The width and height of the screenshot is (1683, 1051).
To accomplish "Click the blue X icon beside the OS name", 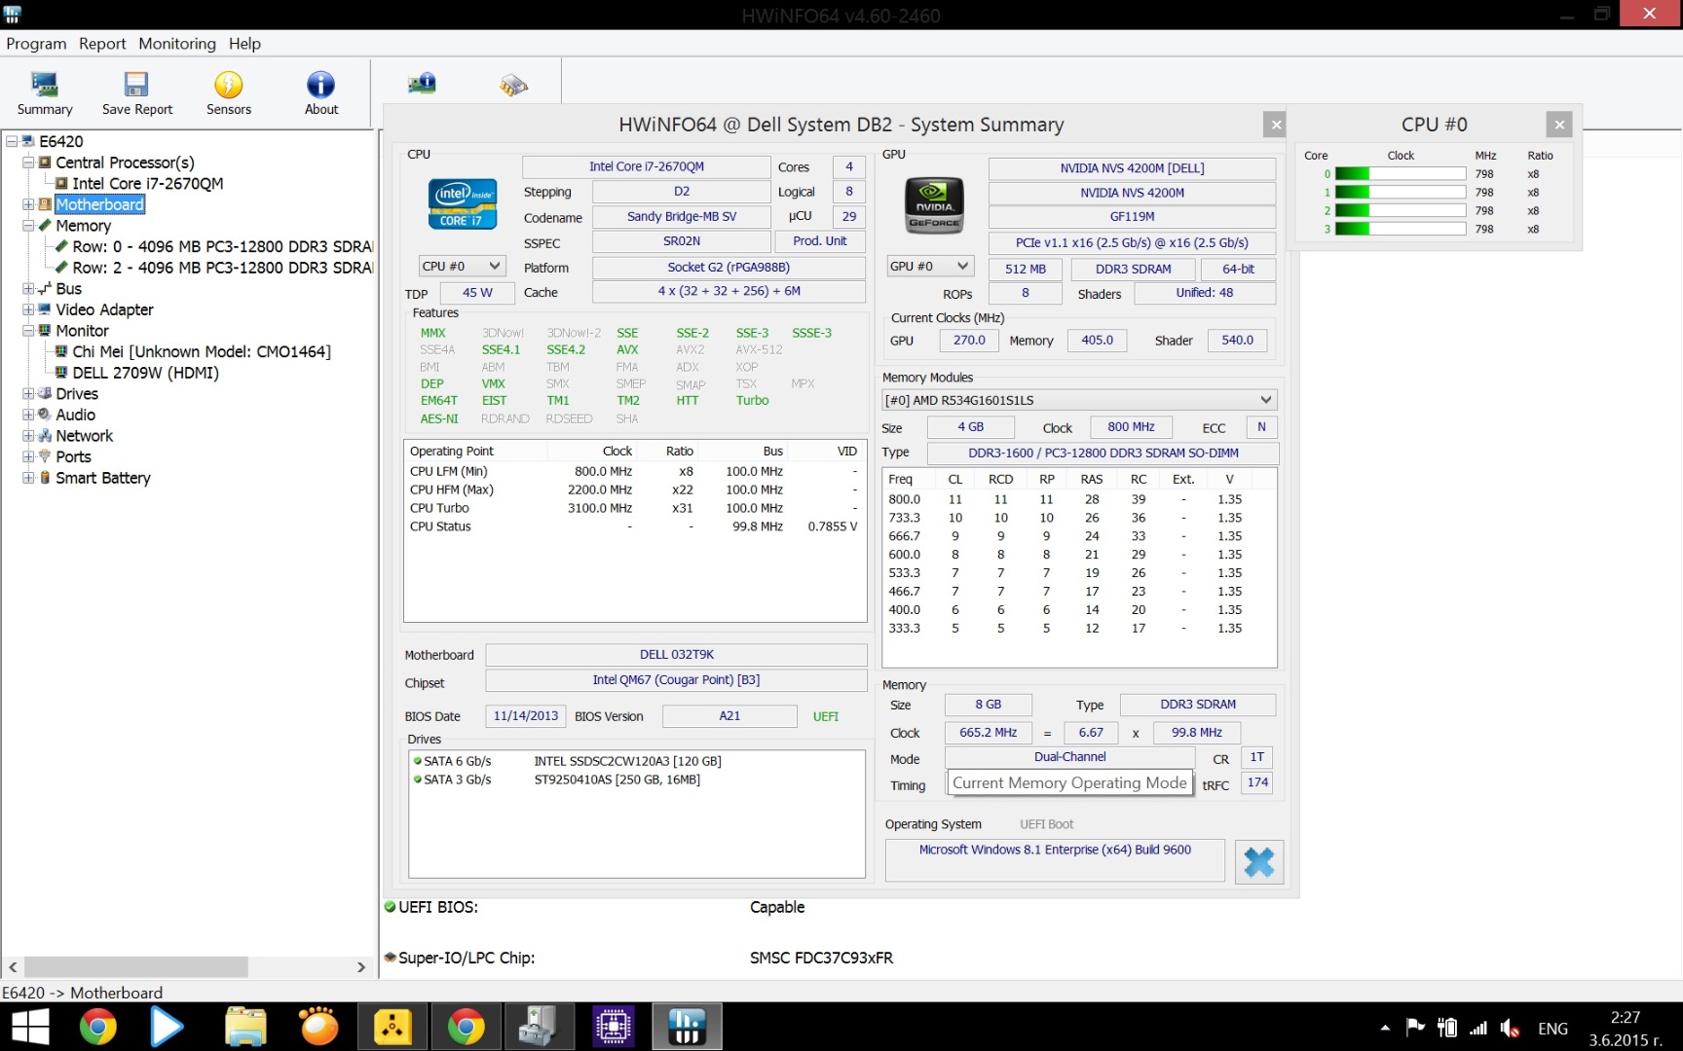I will [x=1258, y=862].
